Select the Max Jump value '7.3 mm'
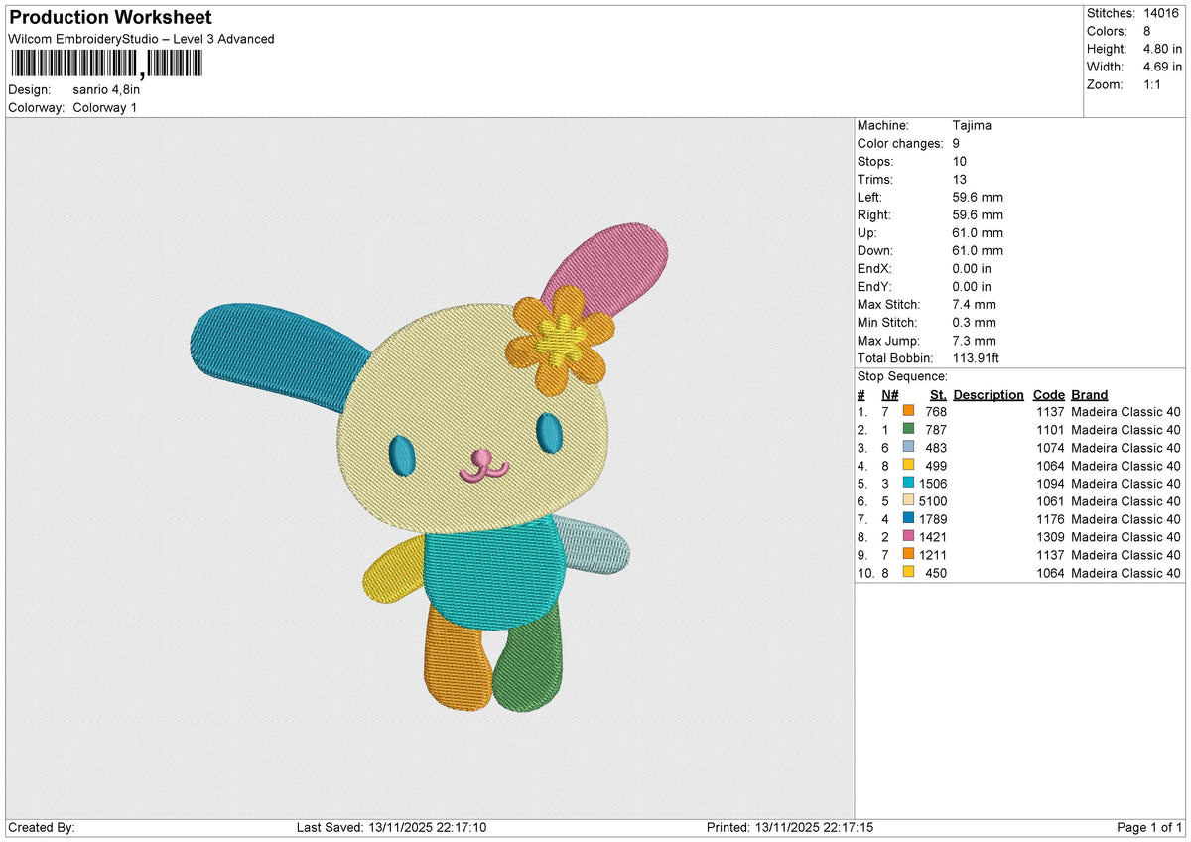 [975, 341]
